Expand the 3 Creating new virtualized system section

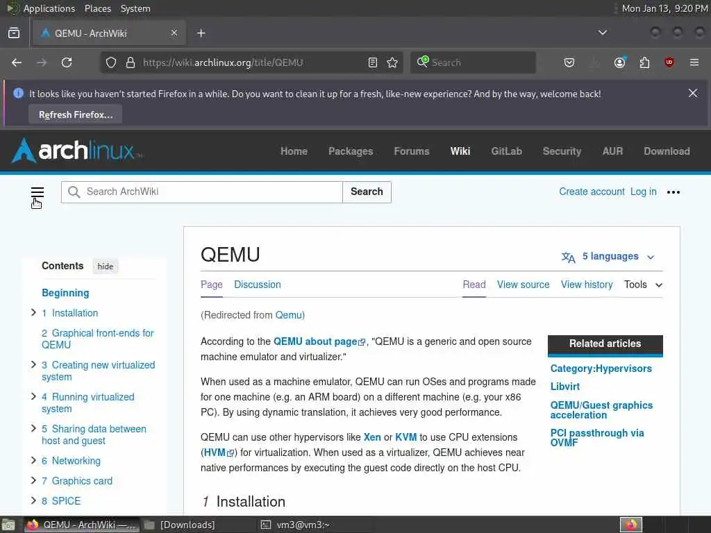click(33, 364)
